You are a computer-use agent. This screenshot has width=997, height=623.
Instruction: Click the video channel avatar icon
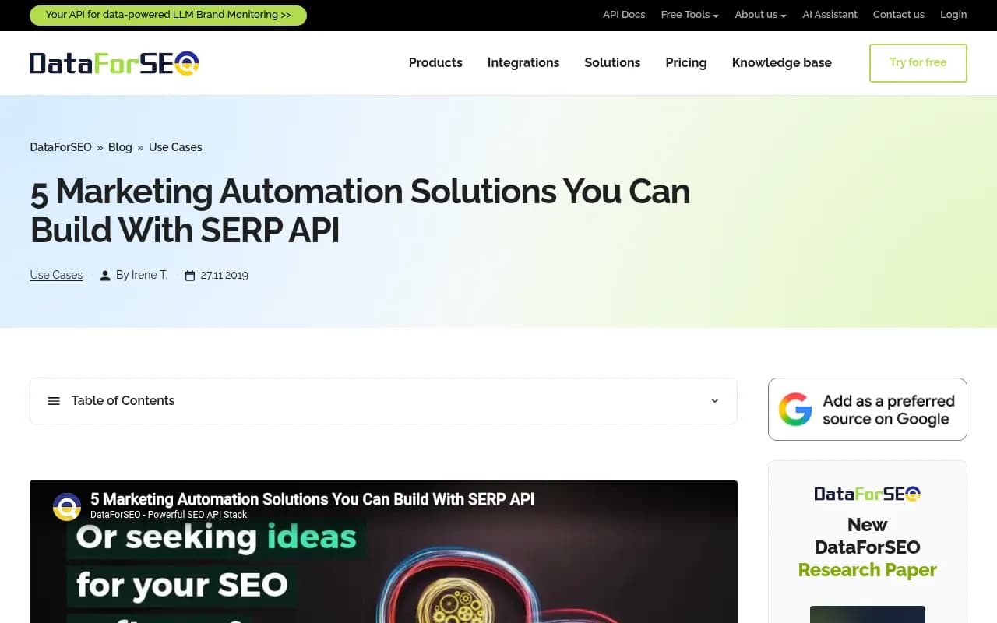(x=67, y=506)
